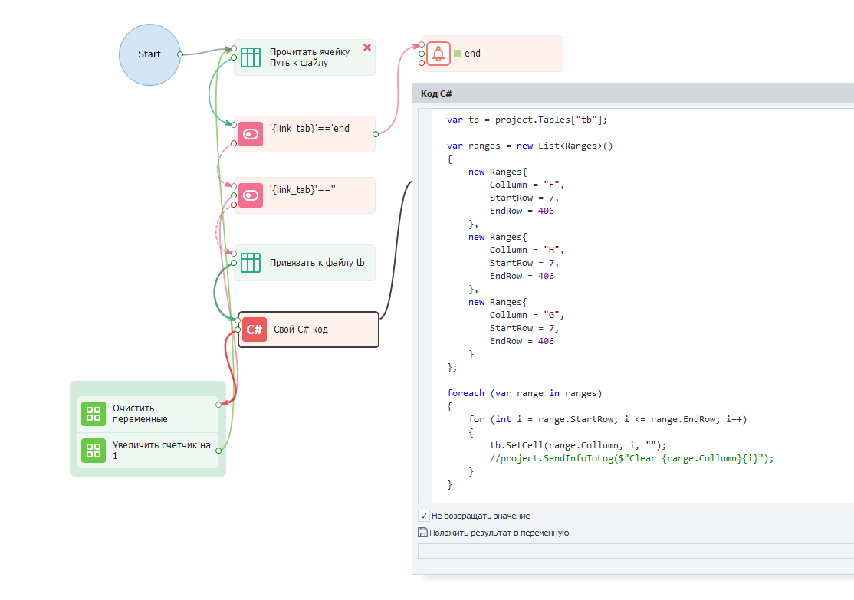Click the C# icon on 'Свой C# код'

click(255, 330)
